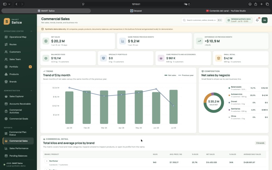Click the 6 brands badge
The width and height of the screenshot is (272, 170).
point(260,143)
